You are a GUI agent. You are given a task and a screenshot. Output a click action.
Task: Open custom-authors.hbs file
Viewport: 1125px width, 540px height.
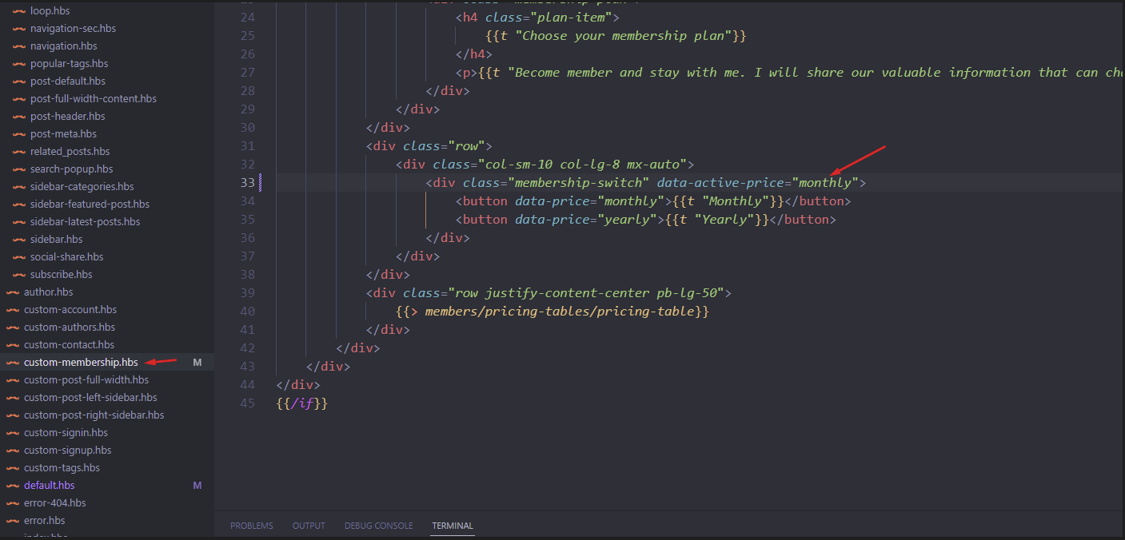click(70, 327)
